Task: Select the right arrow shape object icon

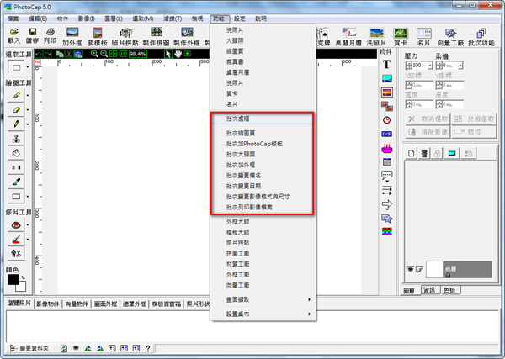Action: 387,204
